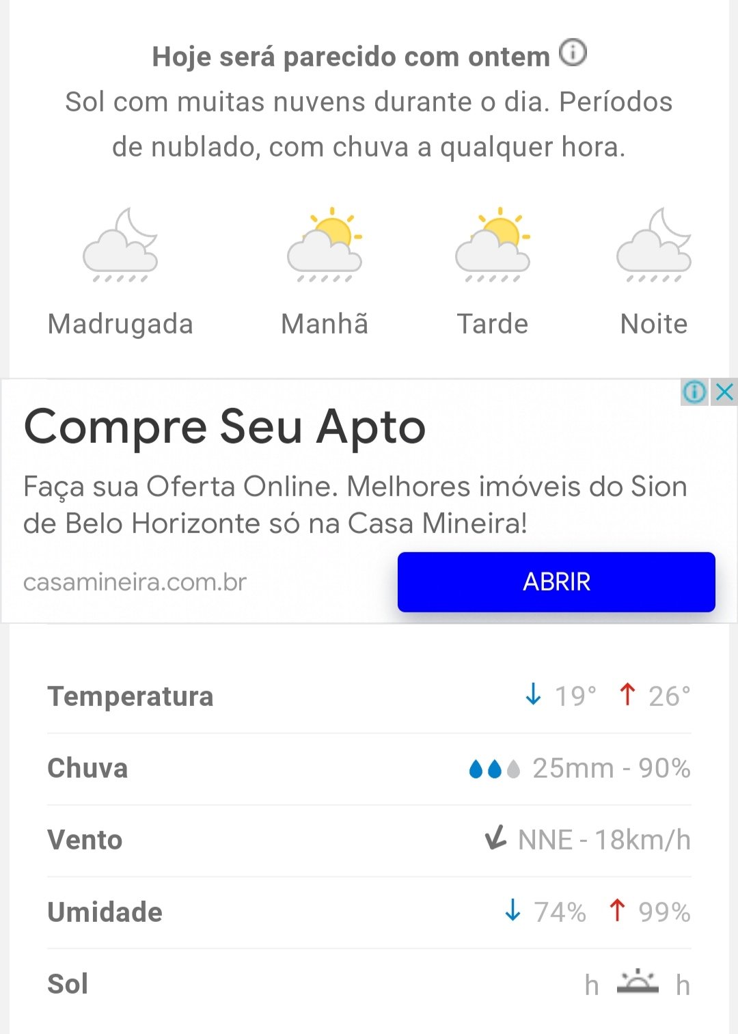Tap the Noite rainy night icon
The width and height of the screenshot is (738, 1034).
654,245
